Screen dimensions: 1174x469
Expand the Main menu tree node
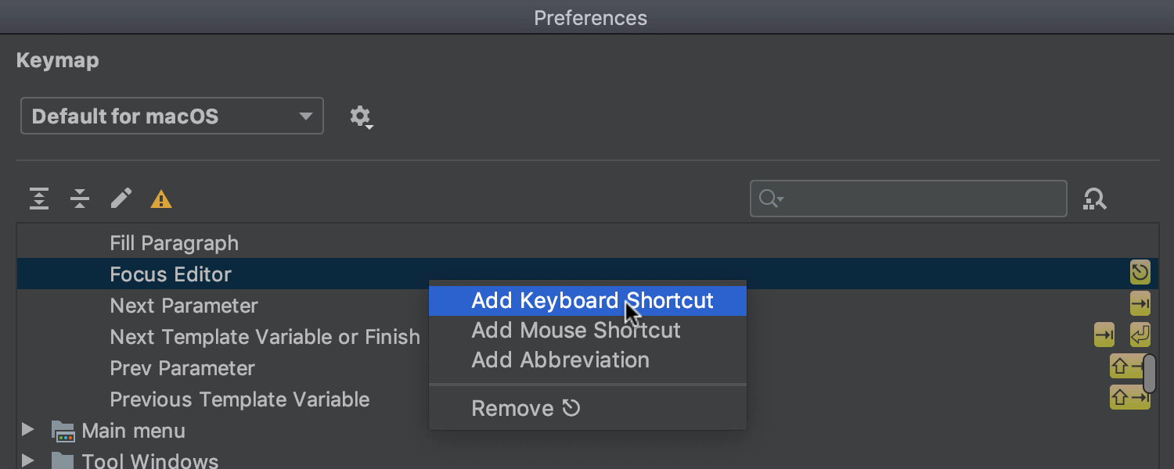click(x=28, y=430)
